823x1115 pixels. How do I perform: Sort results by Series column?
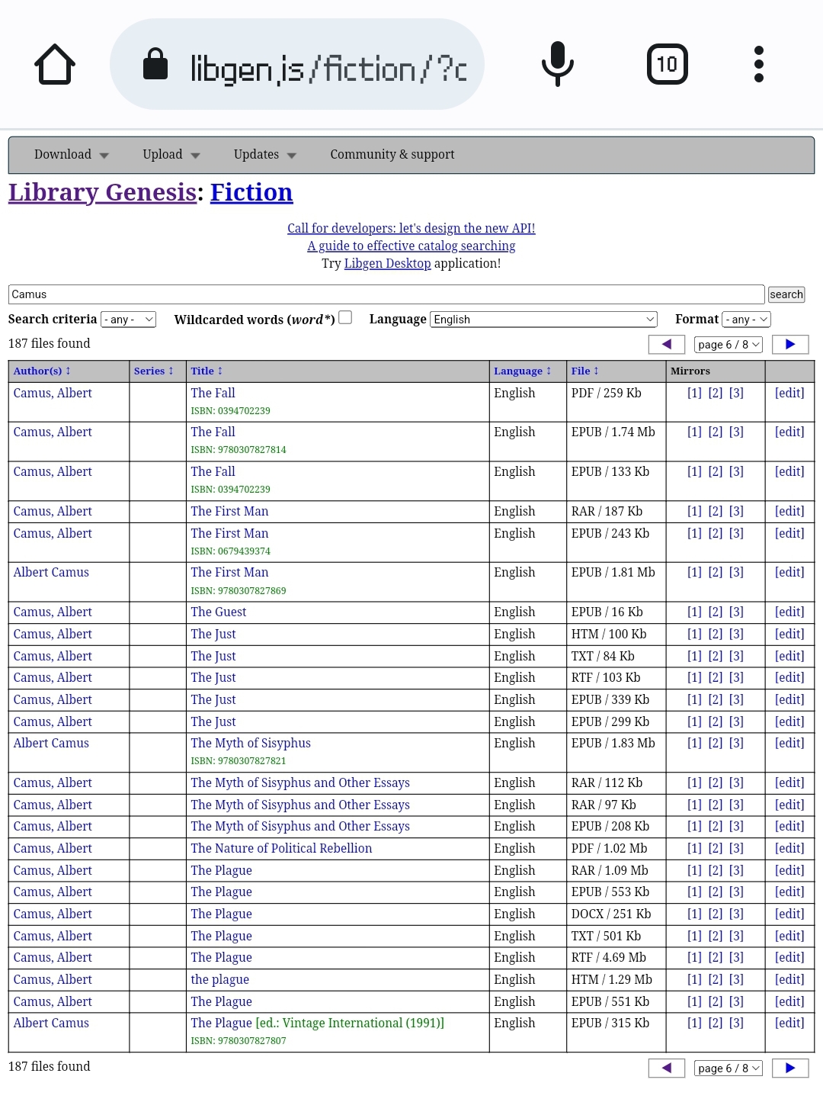(154, 371)
